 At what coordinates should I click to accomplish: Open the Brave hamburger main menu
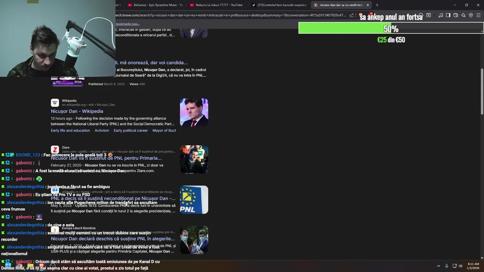(478, 15)
